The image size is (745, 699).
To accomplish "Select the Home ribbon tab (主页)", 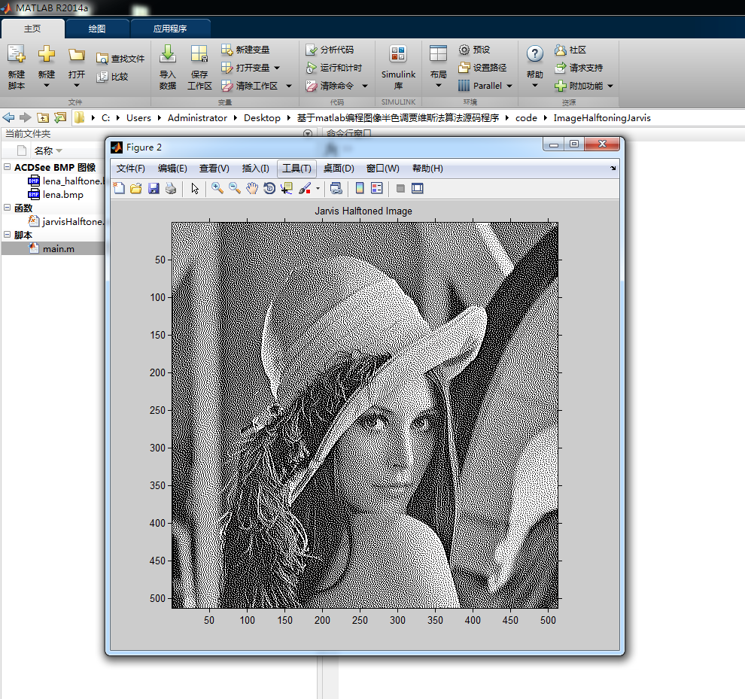I will click(32, 29).
